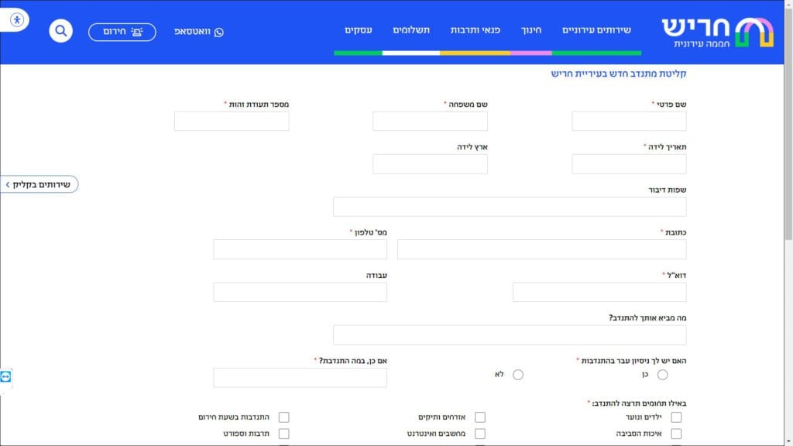This screenshot has width=793, height=446.
Task: Check the אזרחים ותיקים checkbox
Action: click(x=480, y=417)
